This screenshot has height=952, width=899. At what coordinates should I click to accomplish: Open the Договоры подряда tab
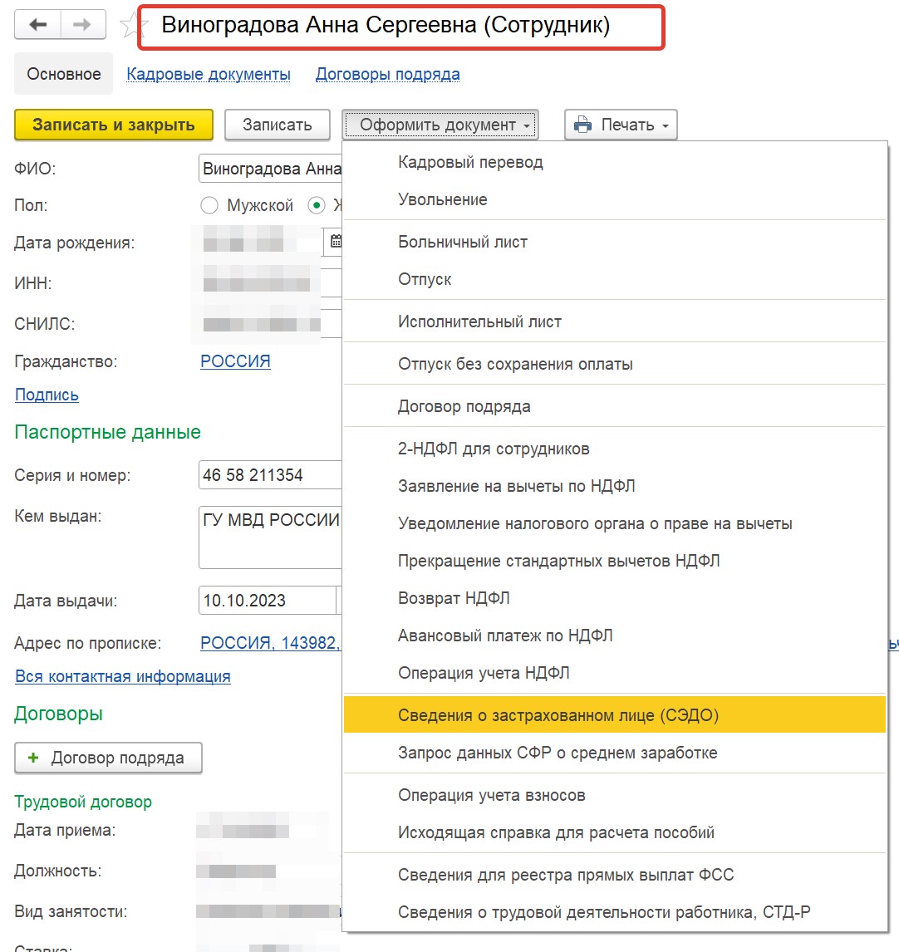[x=387, y=74]
